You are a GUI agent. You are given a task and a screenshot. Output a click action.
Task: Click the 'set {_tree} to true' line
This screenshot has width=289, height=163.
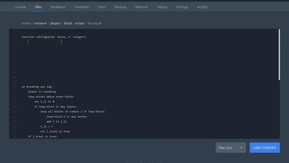pos(55,132)
